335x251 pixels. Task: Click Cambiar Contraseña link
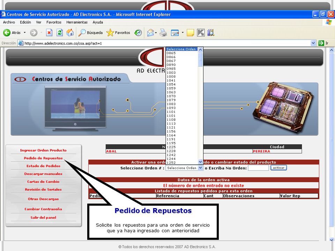43,209
